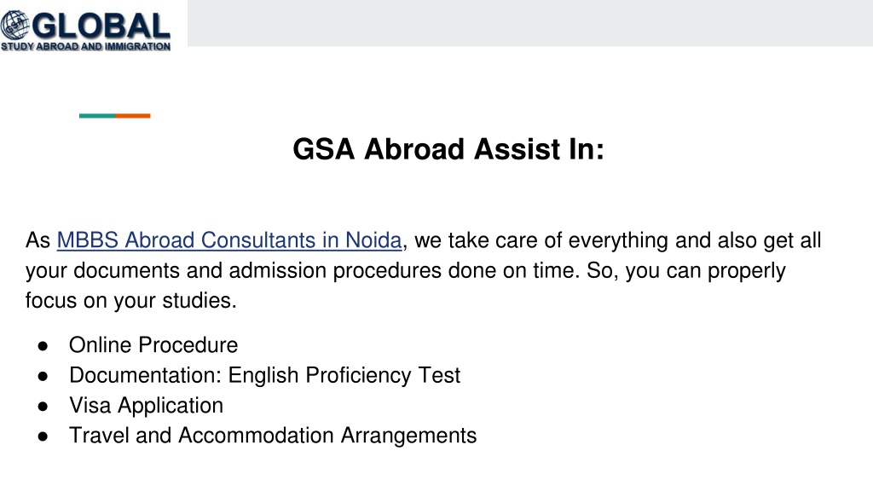873x491 pixels.
Task: Click the teal segment of the accent line
Action: (97, 116)
